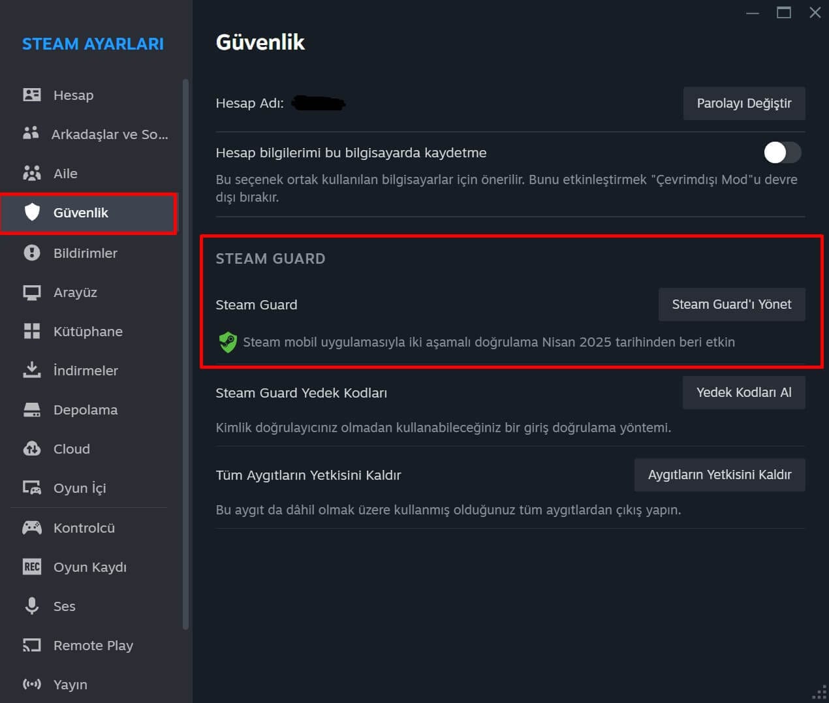
Task: Open the Aile family icon in sidebar
Action: [x=31, y=174]
